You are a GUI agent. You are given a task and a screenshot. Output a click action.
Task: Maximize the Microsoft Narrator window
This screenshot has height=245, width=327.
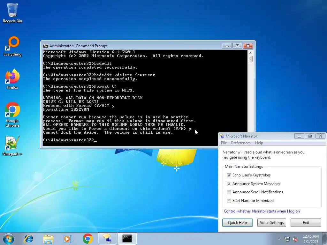click(310, 136)
